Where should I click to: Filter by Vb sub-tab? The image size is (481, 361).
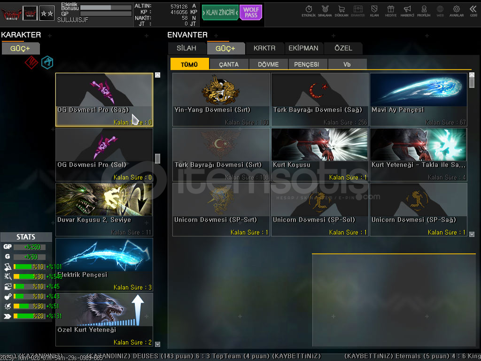[347, 64]
